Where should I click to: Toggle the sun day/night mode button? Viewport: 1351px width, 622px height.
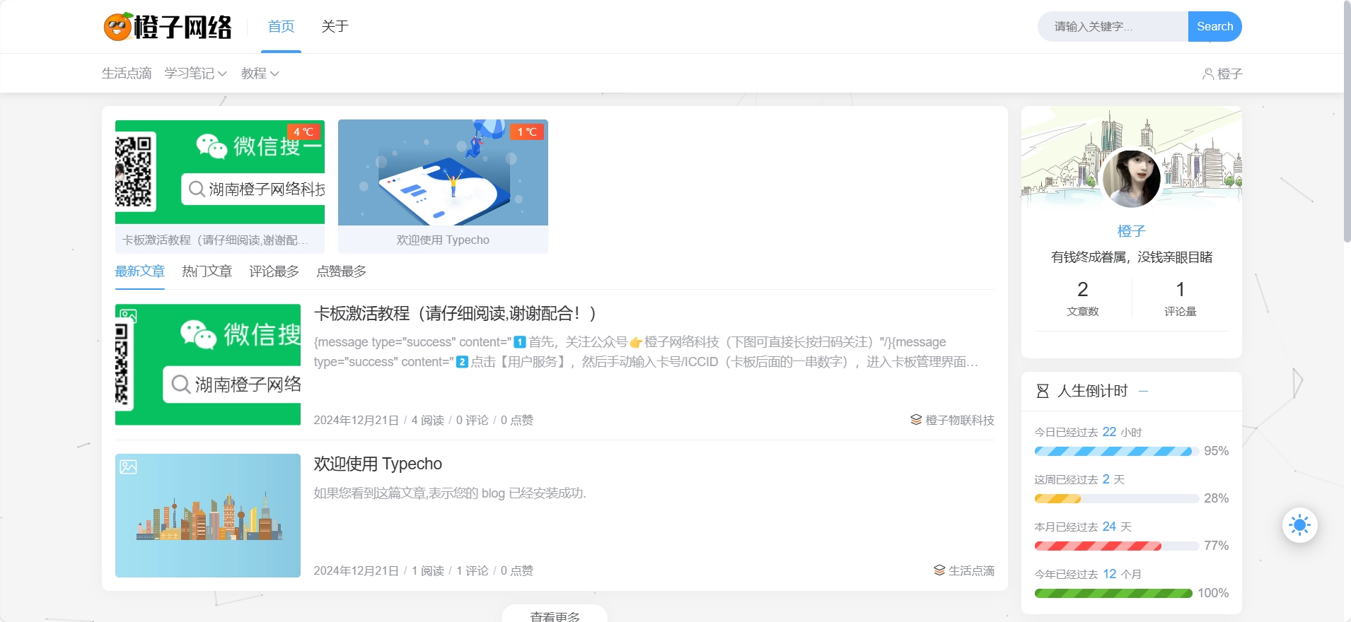1299,525
